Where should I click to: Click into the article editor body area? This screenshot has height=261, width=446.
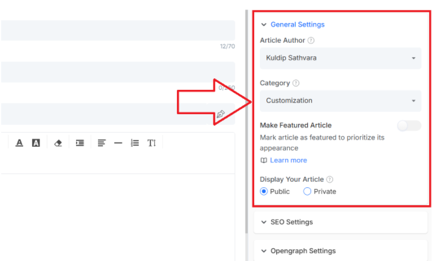point(118,218)
